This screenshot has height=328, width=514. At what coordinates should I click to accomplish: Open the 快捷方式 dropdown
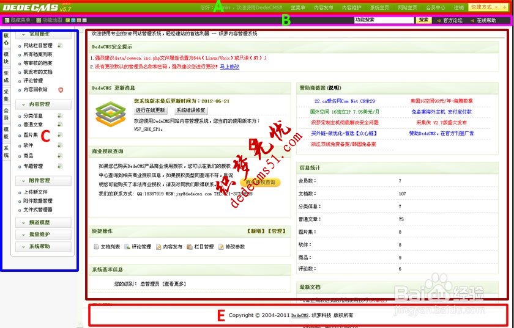[x=485, y=7]
